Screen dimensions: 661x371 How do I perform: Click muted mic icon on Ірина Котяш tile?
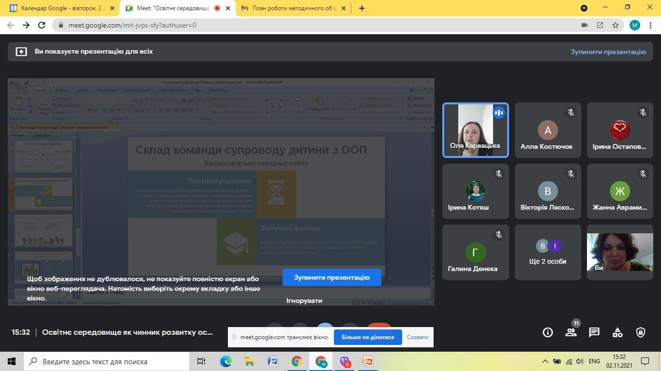(x=499, y=173)
